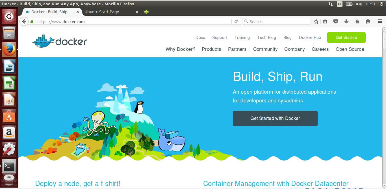This screenshot has height=189, width=386.
Task: Go to the Firefox home page icon
Action: (x=357, y=21)
